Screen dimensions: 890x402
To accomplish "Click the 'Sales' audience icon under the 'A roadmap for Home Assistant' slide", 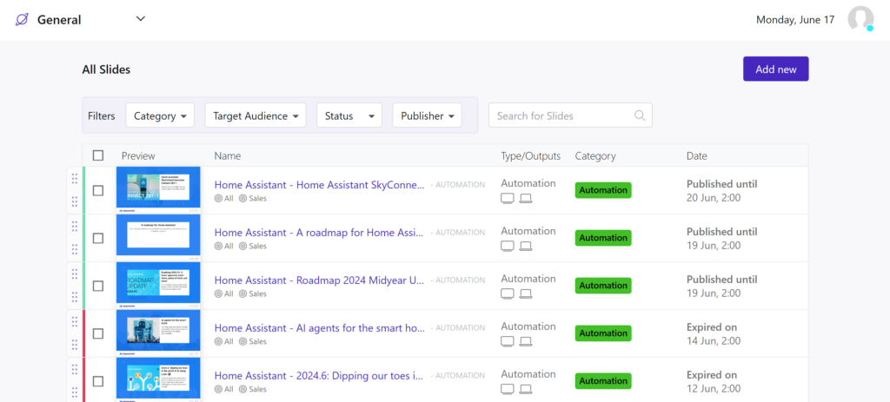I will [243, 246].
